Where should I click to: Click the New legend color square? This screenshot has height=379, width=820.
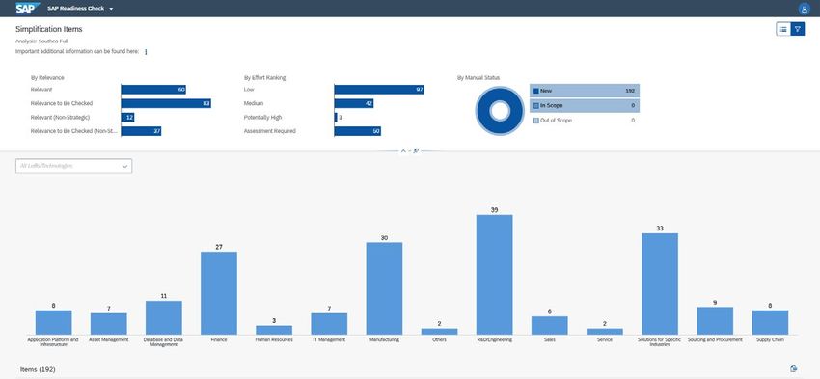coord(536,91)
